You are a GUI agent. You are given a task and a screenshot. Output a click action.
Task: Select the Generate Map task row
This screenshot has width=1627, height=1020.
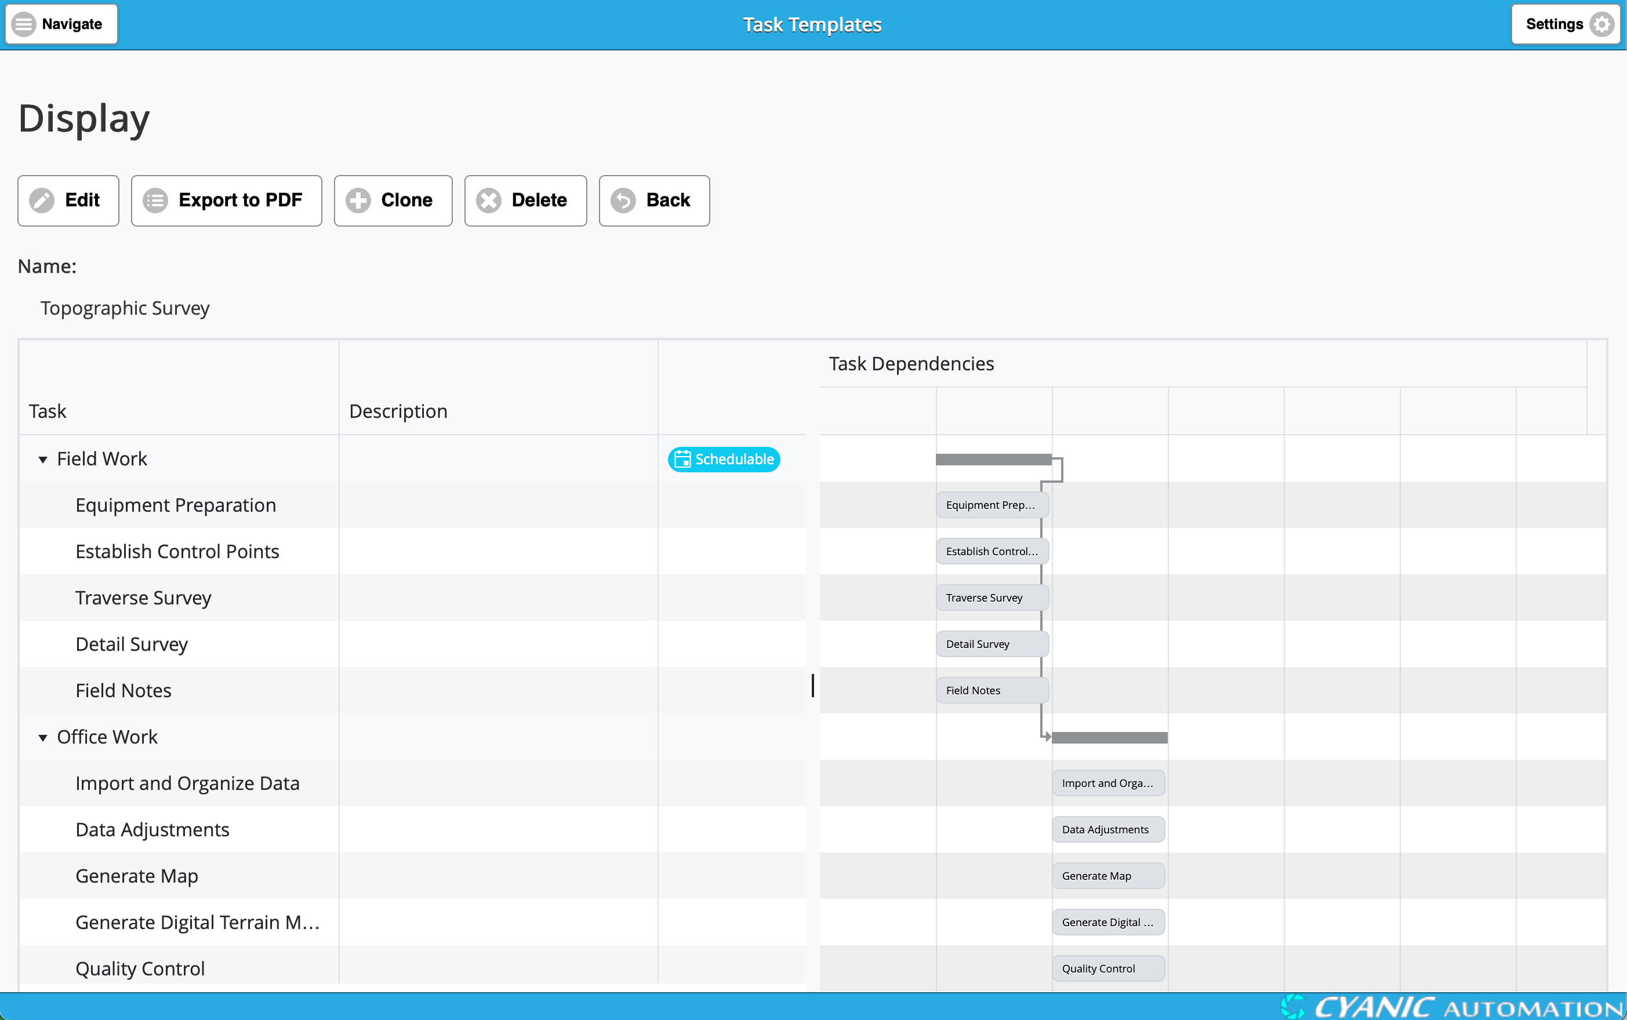[412, 876]
